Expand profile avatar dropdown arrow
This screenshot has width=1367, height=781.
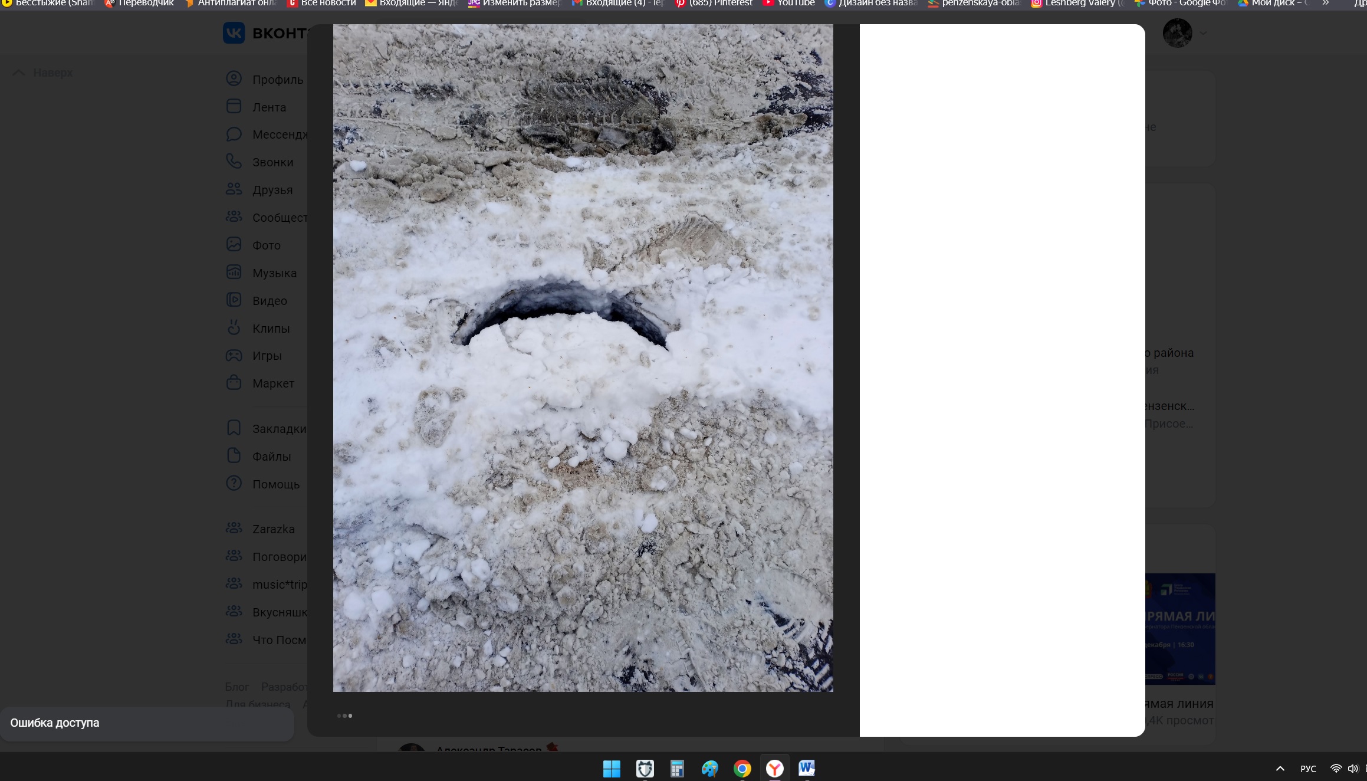(1203, 33)
